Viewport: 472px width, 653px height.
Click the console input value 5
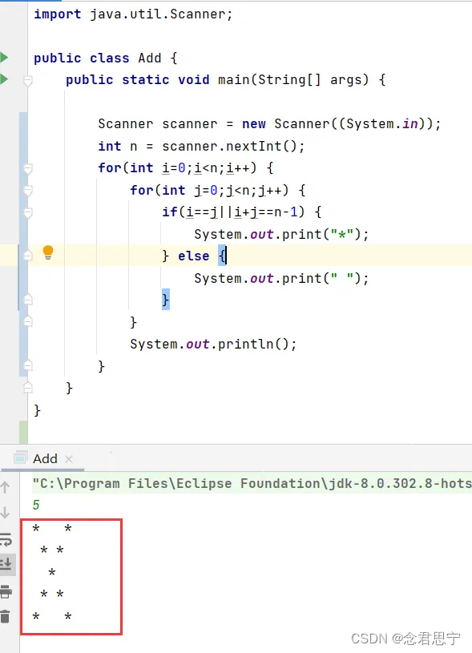coord(36,505)
